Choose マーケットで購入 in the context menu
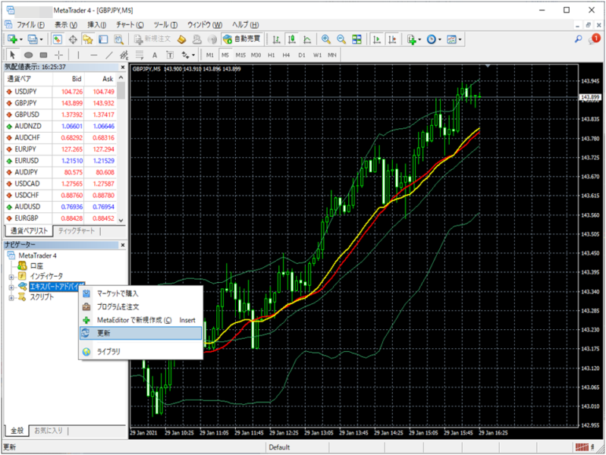606x455 pixels. click(x=140, y=293)
